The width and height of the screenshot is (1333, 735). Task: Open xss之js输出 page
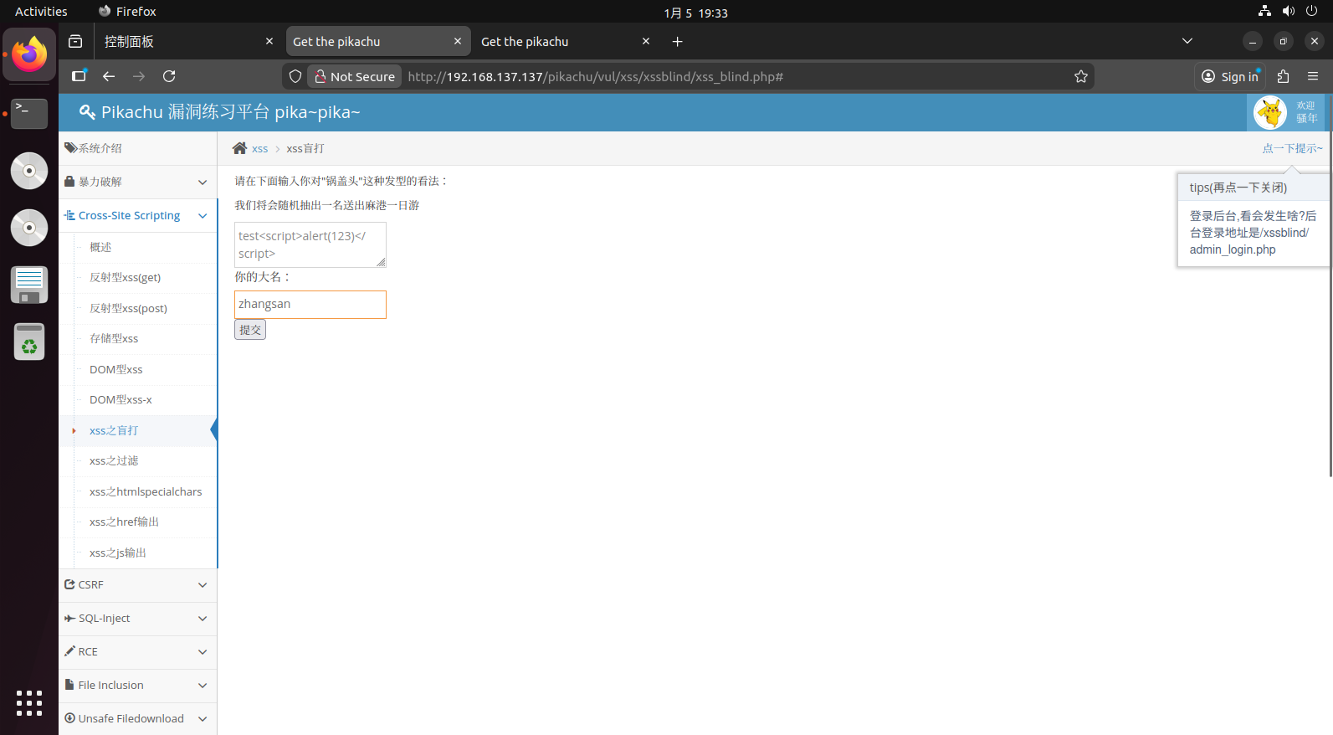click(x=118, y=553)
